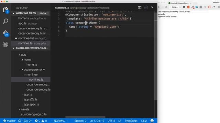Open home.ts under the home folder
Image resolution: width=220 pixels, height=123 pixels.
[x=32, y=65]
